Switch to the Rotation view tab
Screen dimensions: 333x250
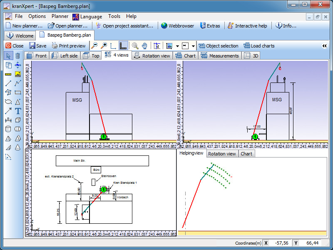point(152,55)
